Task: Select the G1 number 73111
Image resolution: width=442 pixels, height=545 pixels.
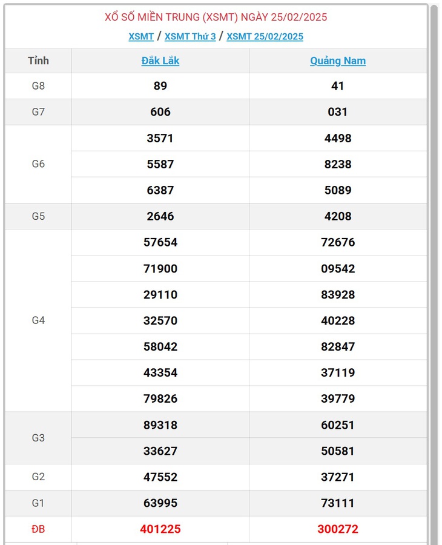Action: click(x=338, y=503)
